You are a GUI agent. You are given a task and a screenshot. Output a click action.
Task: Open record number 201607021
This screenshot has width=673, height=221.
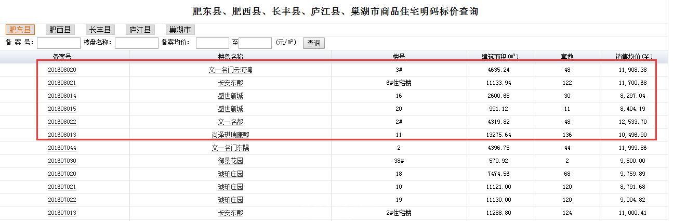point(62,187)
